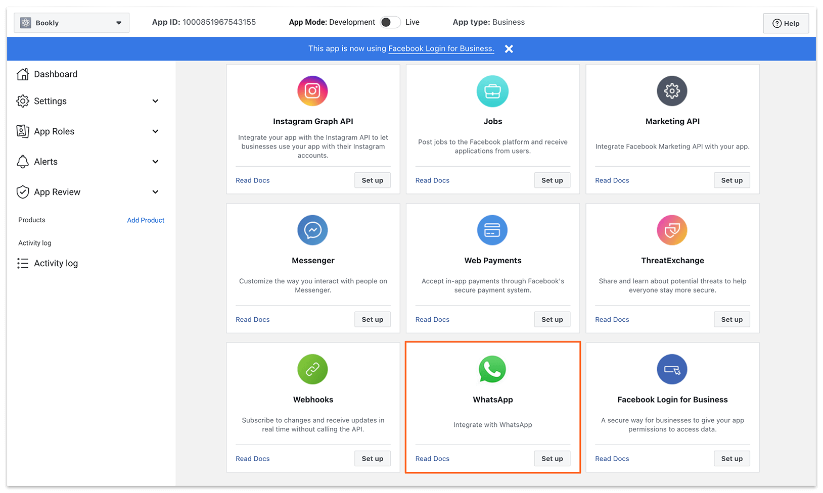Click the Activity log list icon
This screenshot has height=493, width=823.
23,263
